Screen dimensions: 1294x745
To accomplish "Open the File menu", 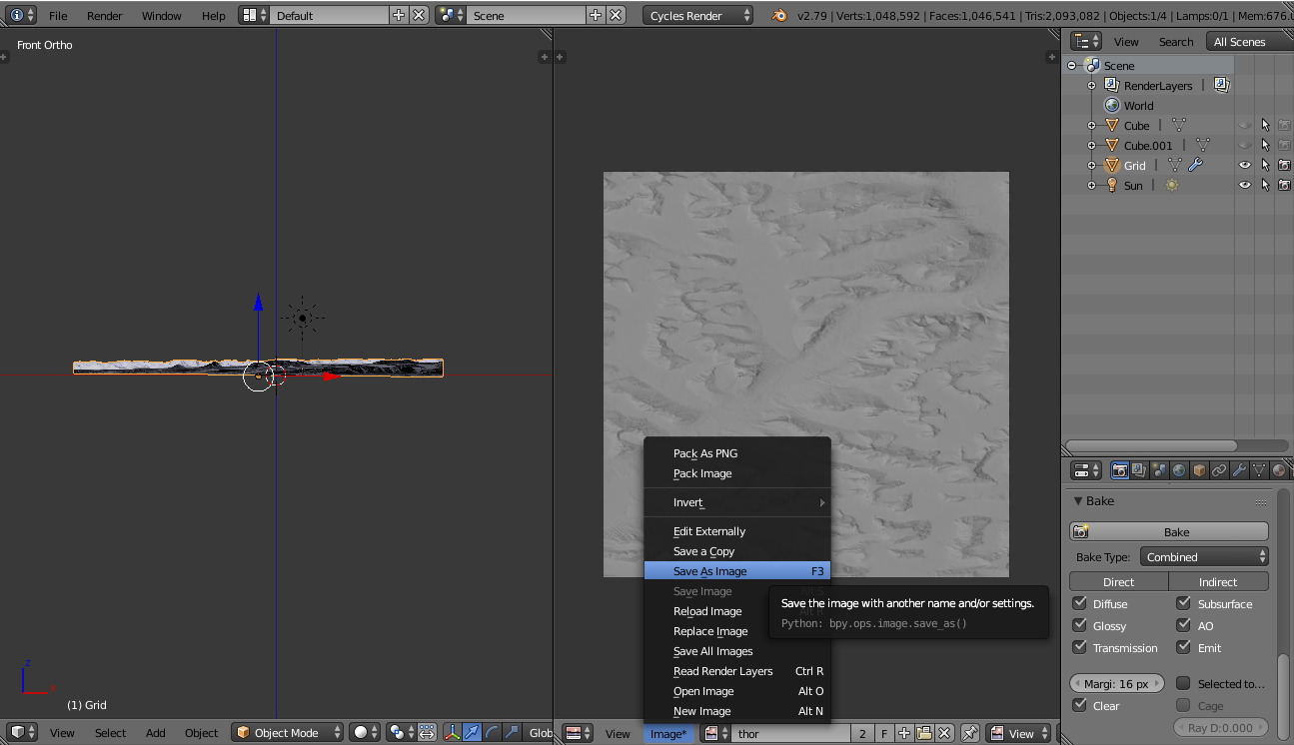I will coord(58,15).
